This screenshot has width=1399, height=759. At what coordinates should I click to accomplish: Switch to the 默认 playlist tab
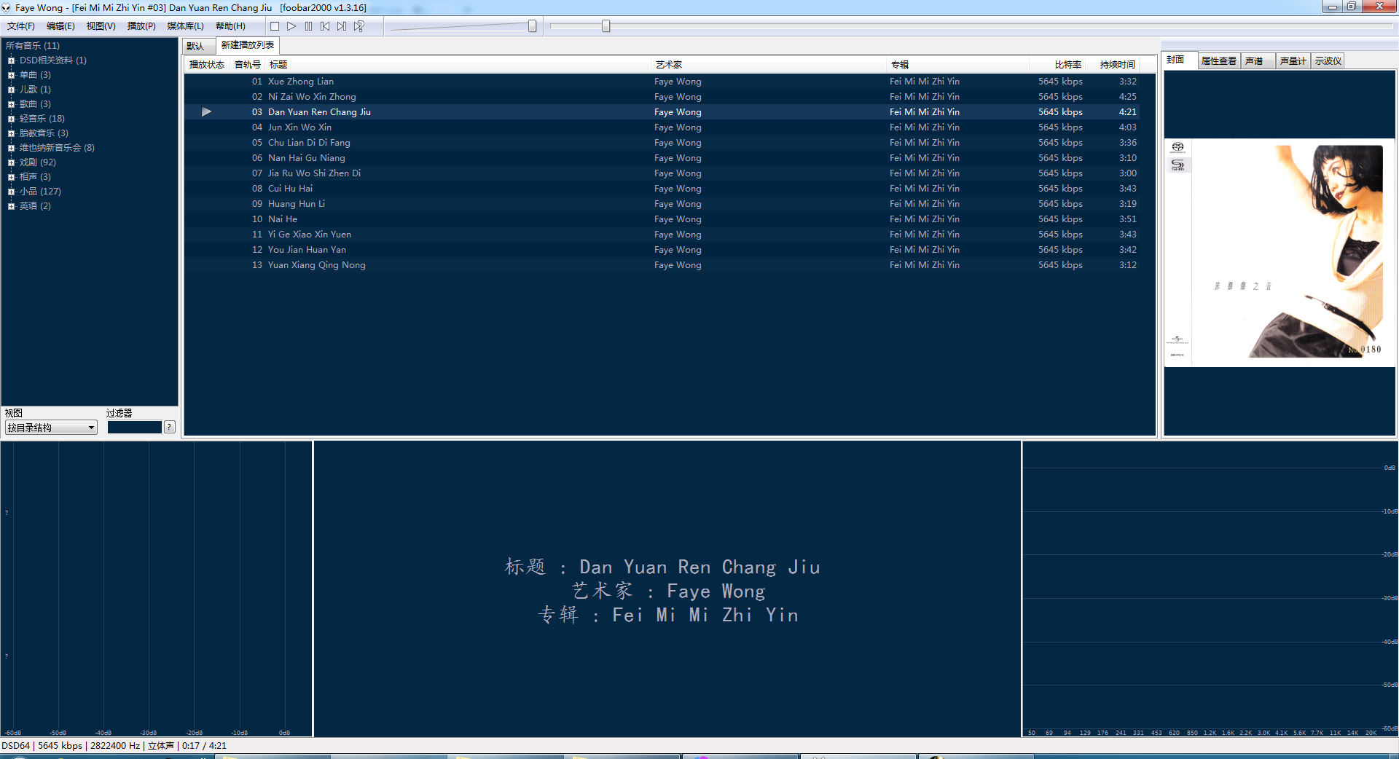tap(196, 46)
